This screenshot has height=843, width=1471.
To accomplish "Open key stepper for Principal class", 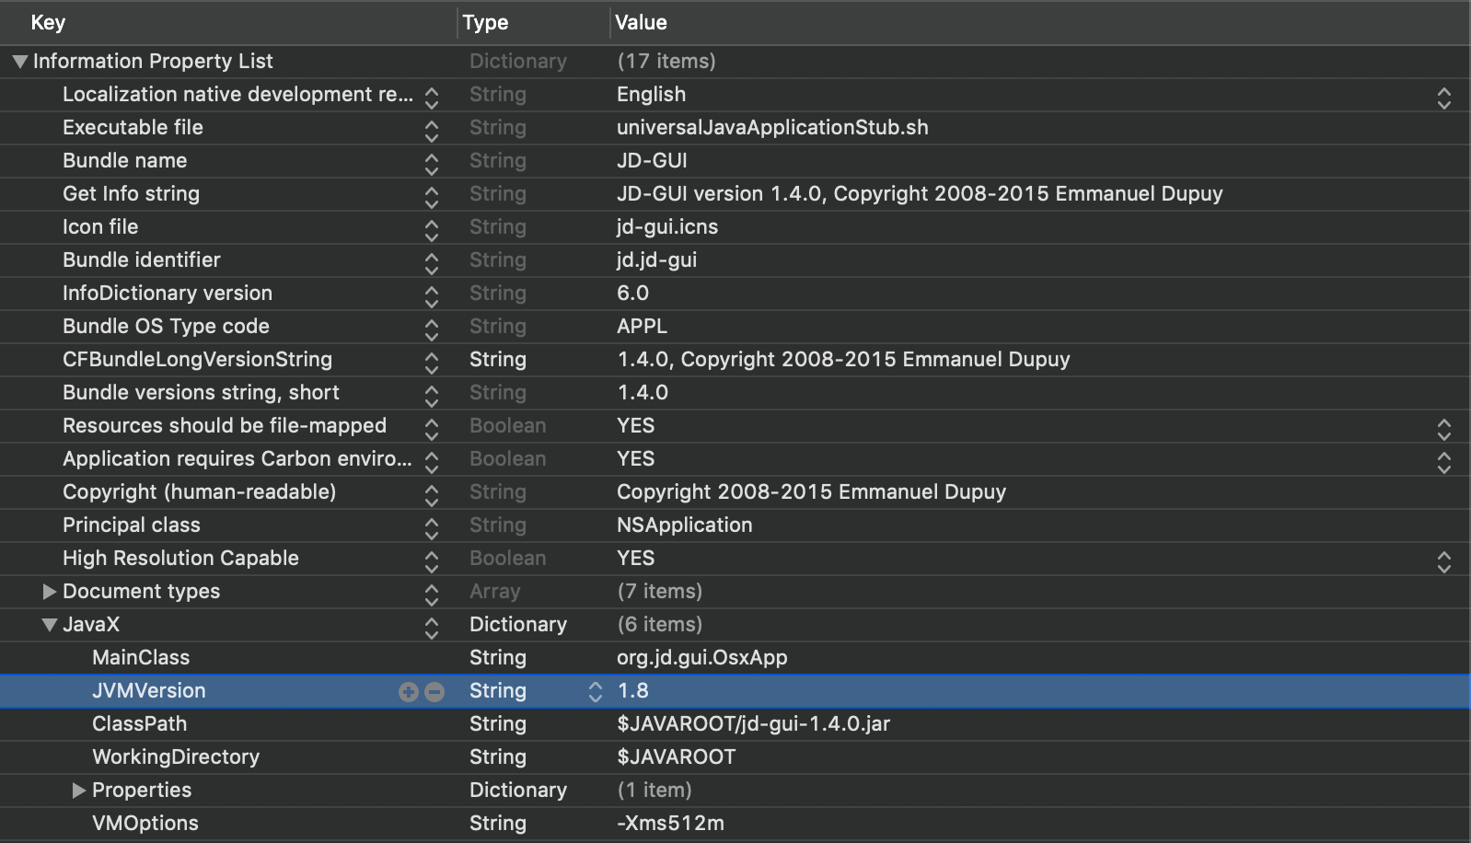I will (x=432, y=529).
